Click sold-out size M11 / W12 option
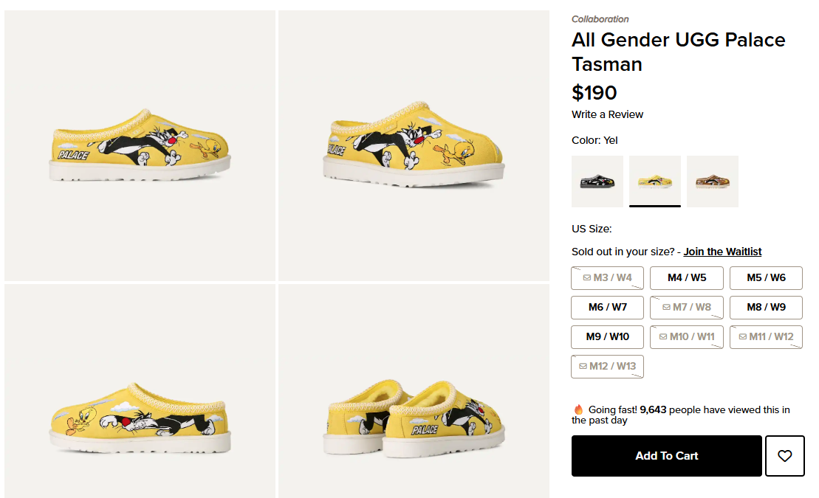Screen dimensions: 819x498 766,337
